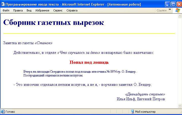Click the Windows flag throbber icon
Screen dimensions: 182x115
(178, 10)
